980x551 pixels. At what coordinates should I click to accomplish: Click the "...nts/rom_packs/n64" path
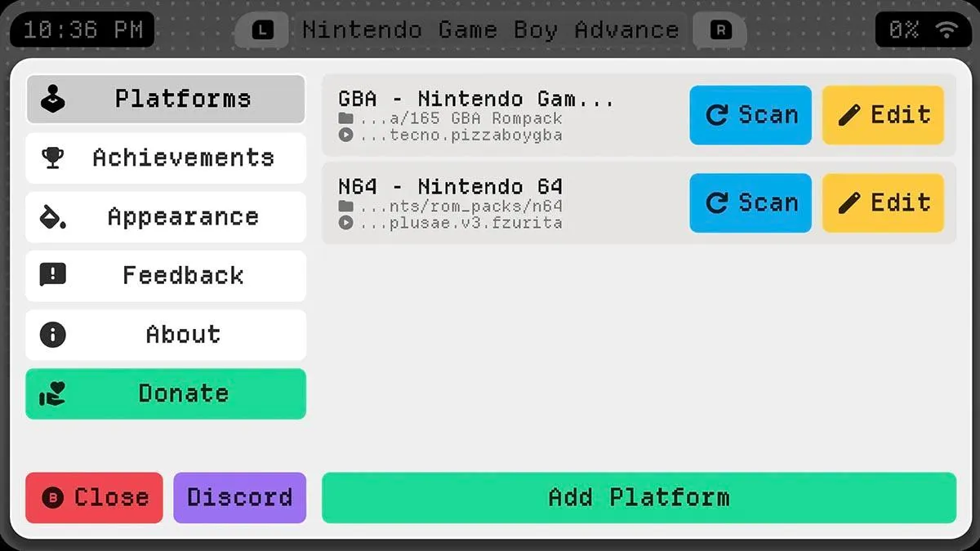click(x=461, y=207)
